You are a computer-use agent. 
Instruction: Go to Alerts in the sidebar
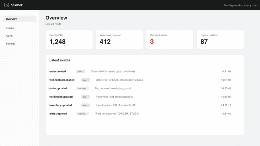(9, 36)
